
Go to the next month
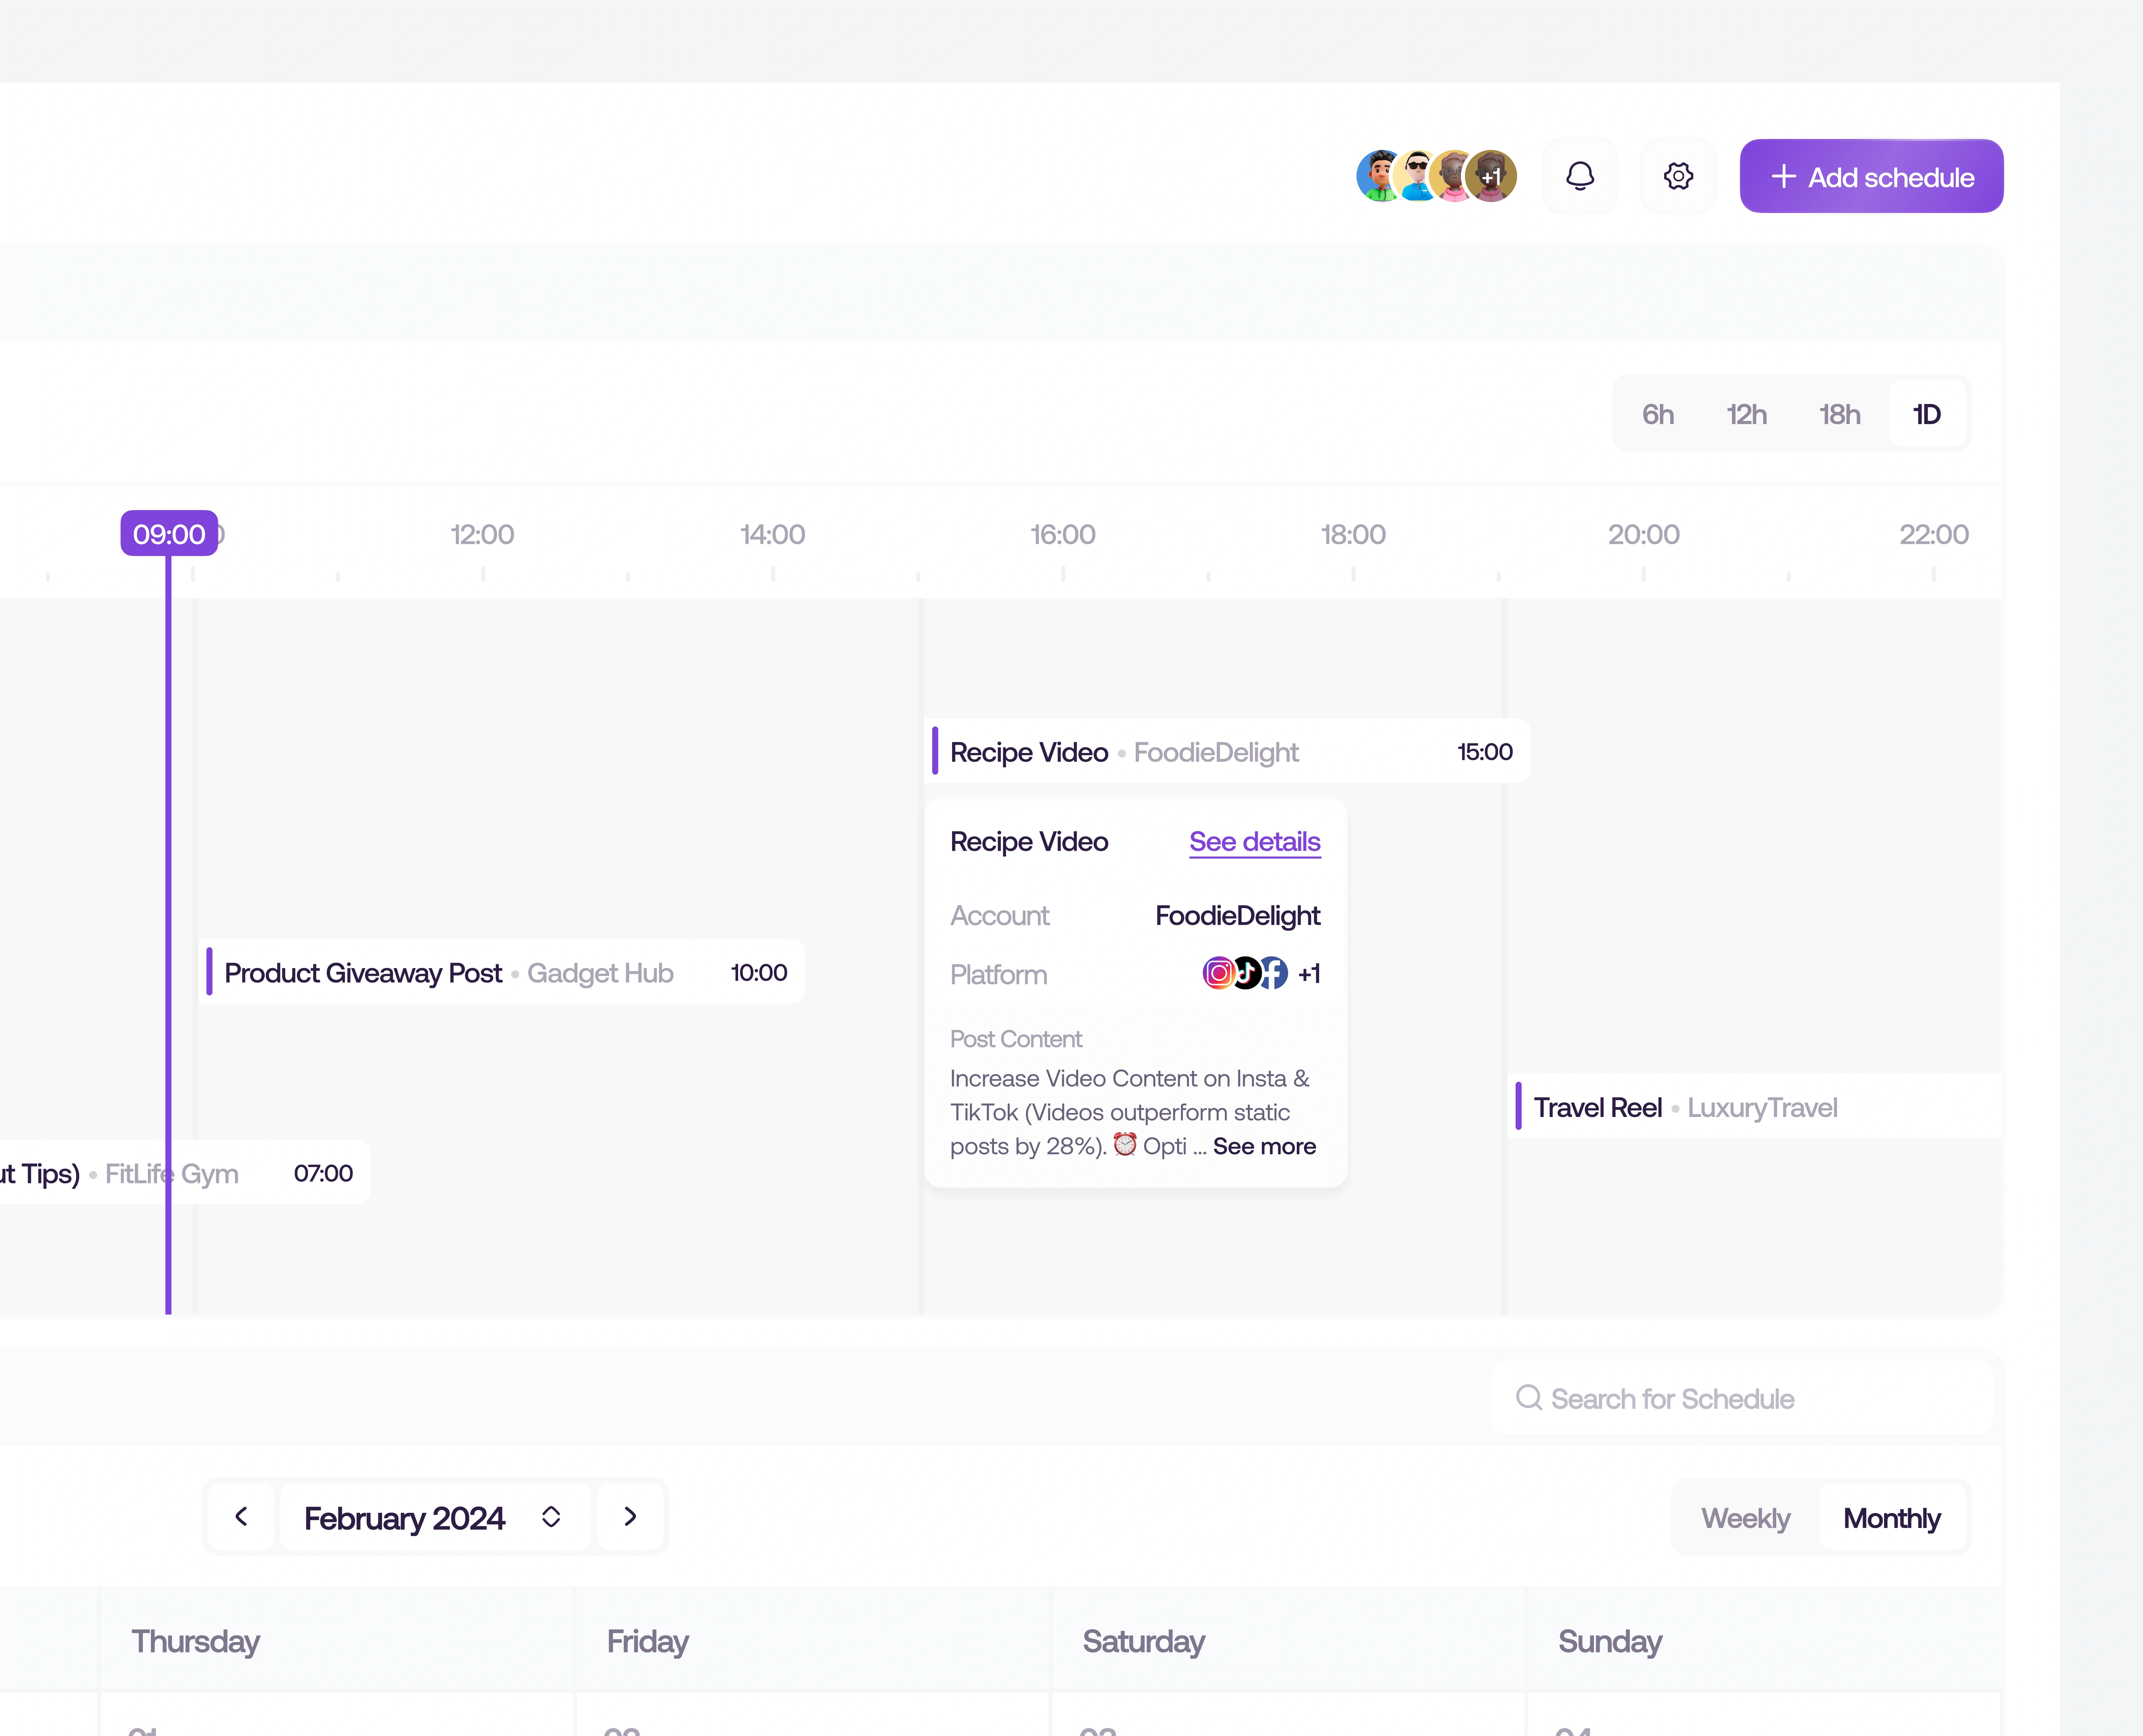(630, 1517)
